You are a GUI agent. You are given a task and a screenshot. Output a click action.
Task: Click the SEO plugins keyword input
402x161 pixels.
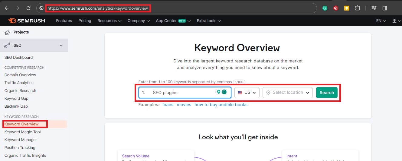185,93
